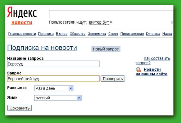
Task: Open the Язык dropdown showing русский
Action: pyautogui.click(x=58, y=98)
